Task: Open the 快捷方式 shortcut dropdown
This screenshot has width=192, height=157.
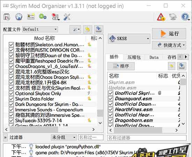Action: click(169, 45)
